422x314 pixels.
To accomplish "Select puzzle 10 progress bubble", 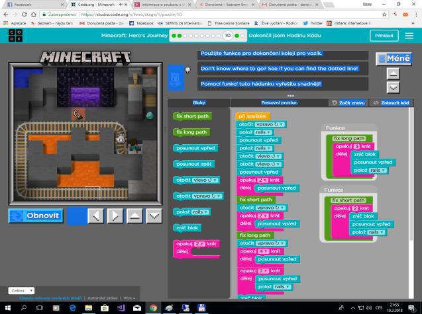I will click(x=228, y=36).
